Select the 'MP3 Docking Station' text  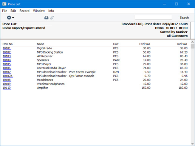click(x=50, y=52)
